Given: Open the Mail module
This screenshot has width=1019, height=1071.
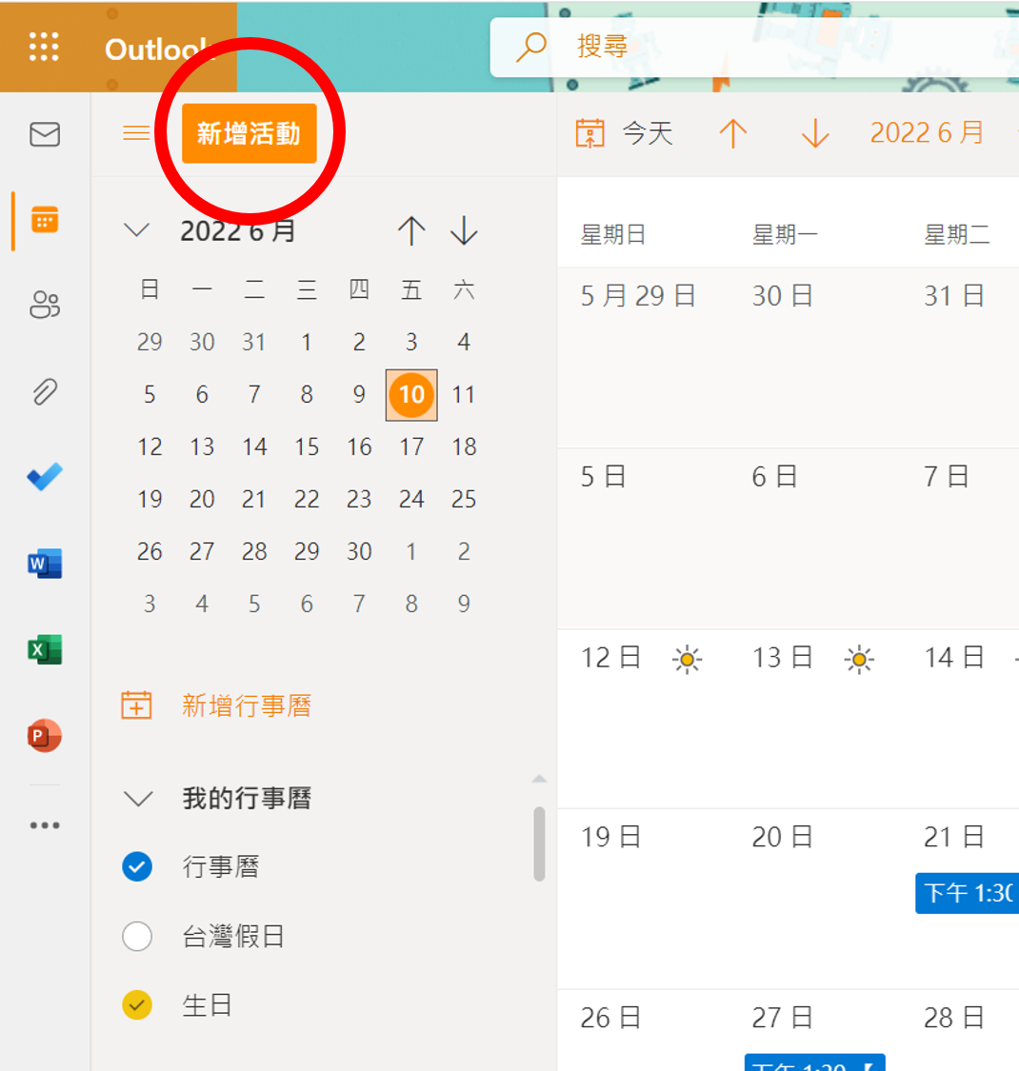Looking at the screenshot, I should 45,134.
